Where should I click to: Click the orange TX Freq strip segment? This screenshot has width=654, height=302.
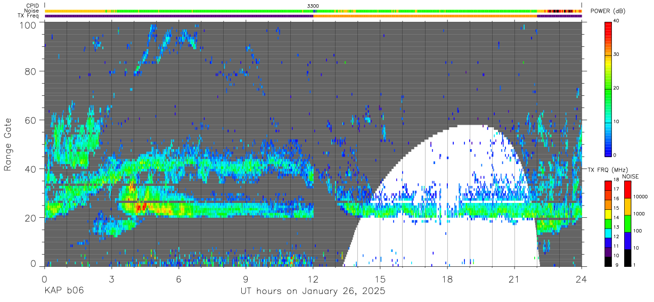(x=425, y=16)
